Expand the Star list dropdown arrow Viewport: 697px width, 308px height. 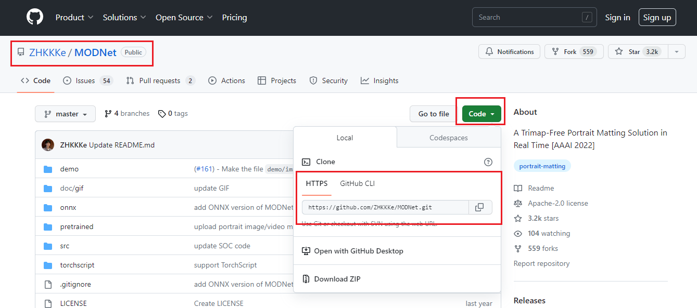point(676,52)
